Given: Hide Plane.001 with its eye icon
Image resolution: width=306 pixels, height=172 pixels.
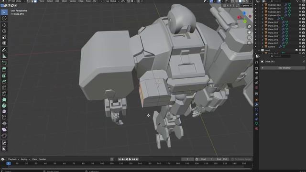Looking at the screenshot, I should [300, 22].
